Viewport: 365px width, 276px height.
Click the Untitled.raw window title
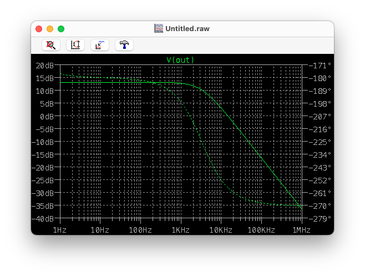pyautogui.click(x=187, y=29)
